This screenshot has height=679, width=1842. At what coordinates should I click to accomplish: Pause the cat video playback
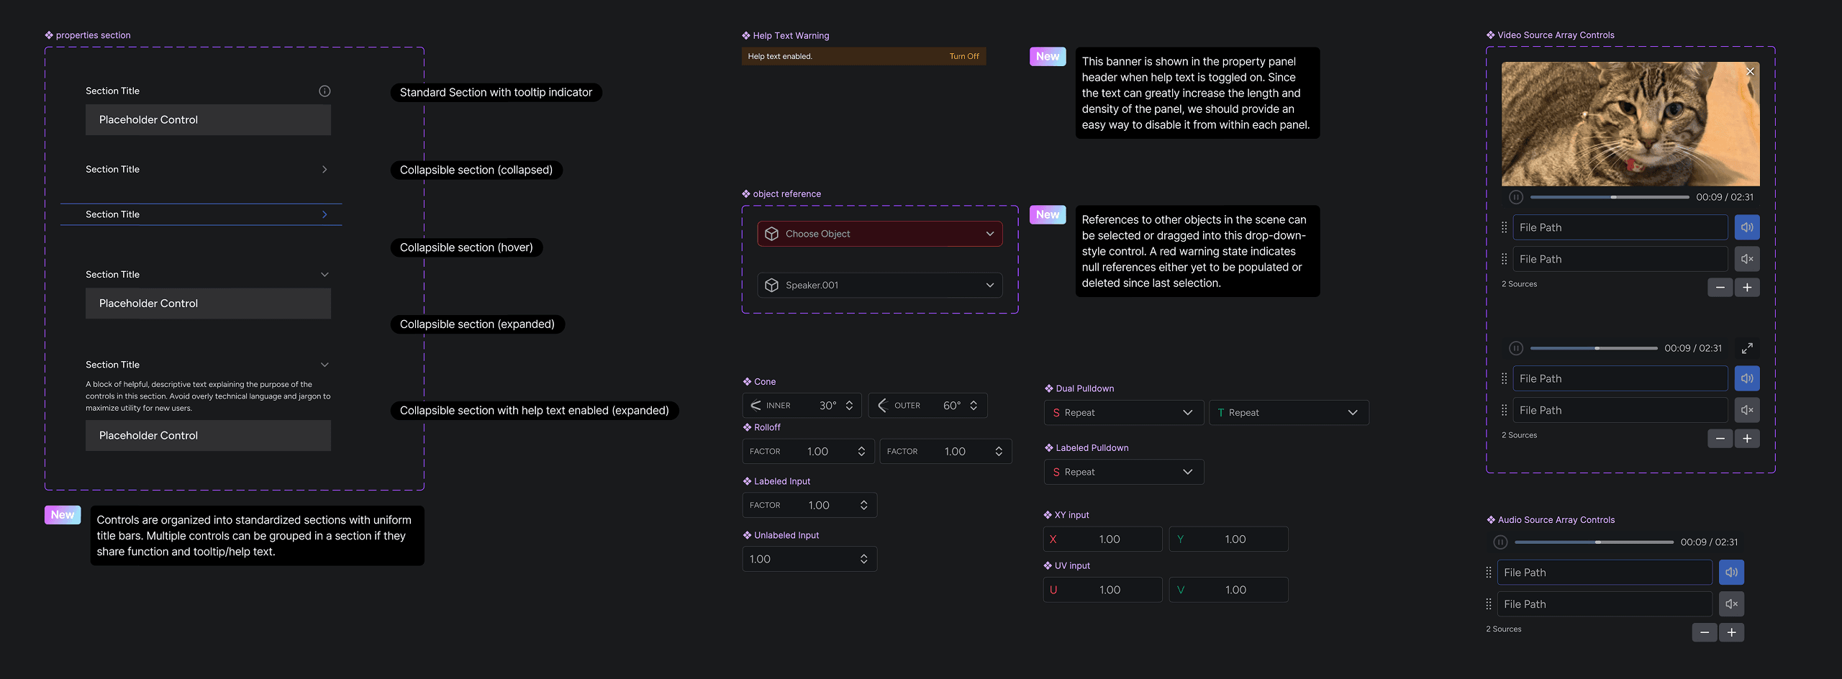point(1516,196)
